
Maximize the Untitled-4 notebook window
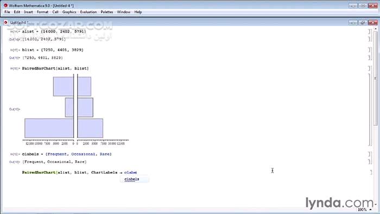click(x=363, y=22)
